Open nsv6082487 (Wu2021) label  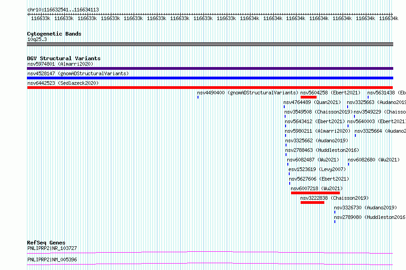coord(313,160)
